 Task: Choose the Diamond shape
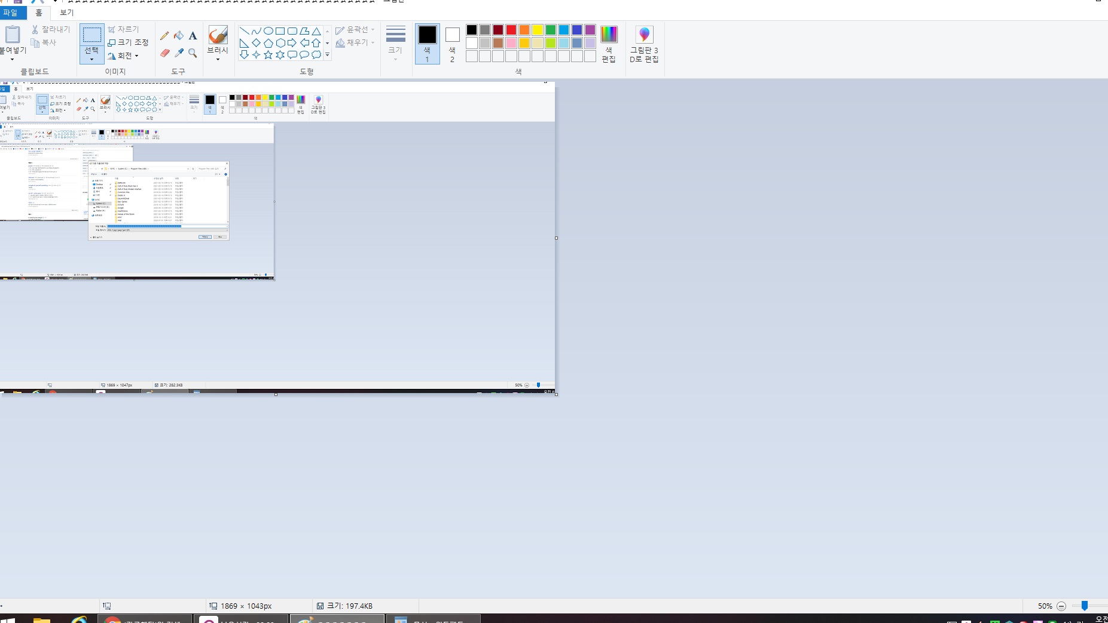256,43
